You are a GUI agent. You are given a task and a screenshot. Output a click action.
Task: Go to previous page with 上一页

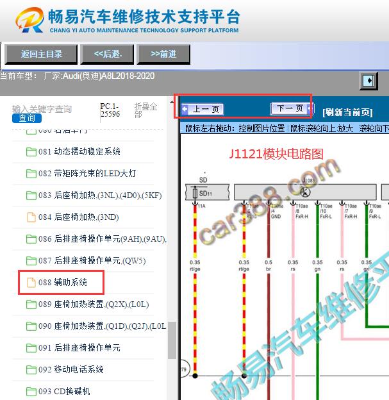[203, 110]
